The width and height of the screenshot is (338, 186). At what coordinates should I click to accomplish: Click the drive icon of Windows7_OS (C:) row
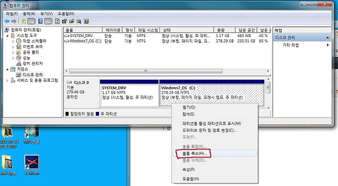tap(67, 41)
